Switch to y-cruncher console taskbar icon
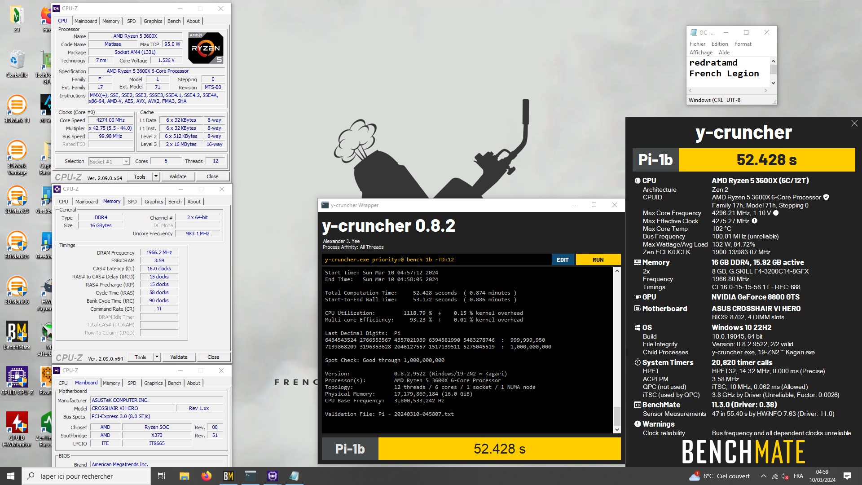This screenshot has width=862, height=485. tap(250, 476)
